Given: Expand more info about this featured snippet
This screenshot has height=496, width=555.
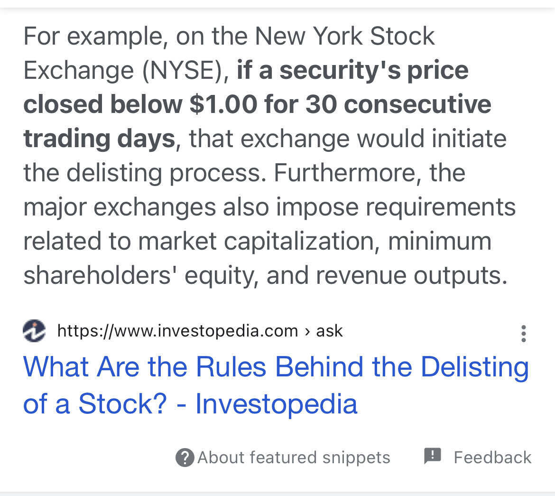Looking at the screenshot, I should click(294, 458).
